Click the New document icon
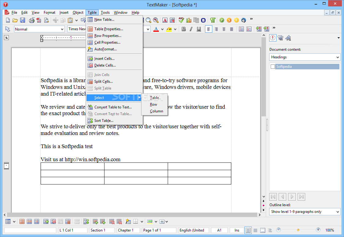 coord(8,20)
